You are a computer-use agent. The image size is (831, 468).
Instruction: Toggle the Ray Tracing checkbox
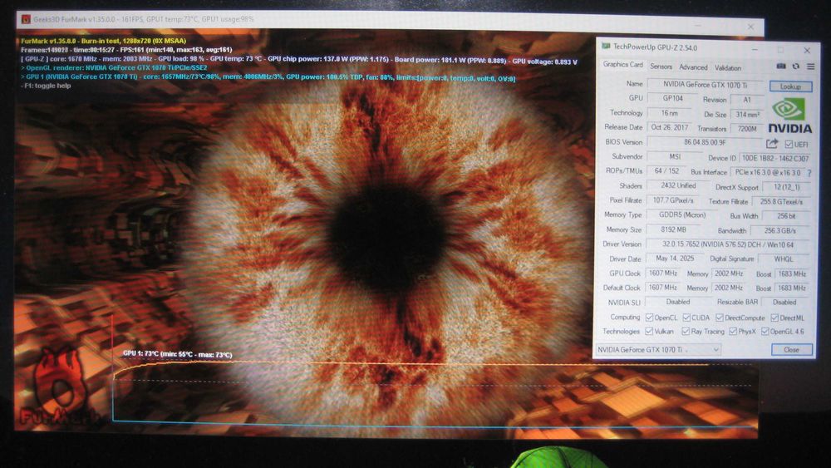686,331
